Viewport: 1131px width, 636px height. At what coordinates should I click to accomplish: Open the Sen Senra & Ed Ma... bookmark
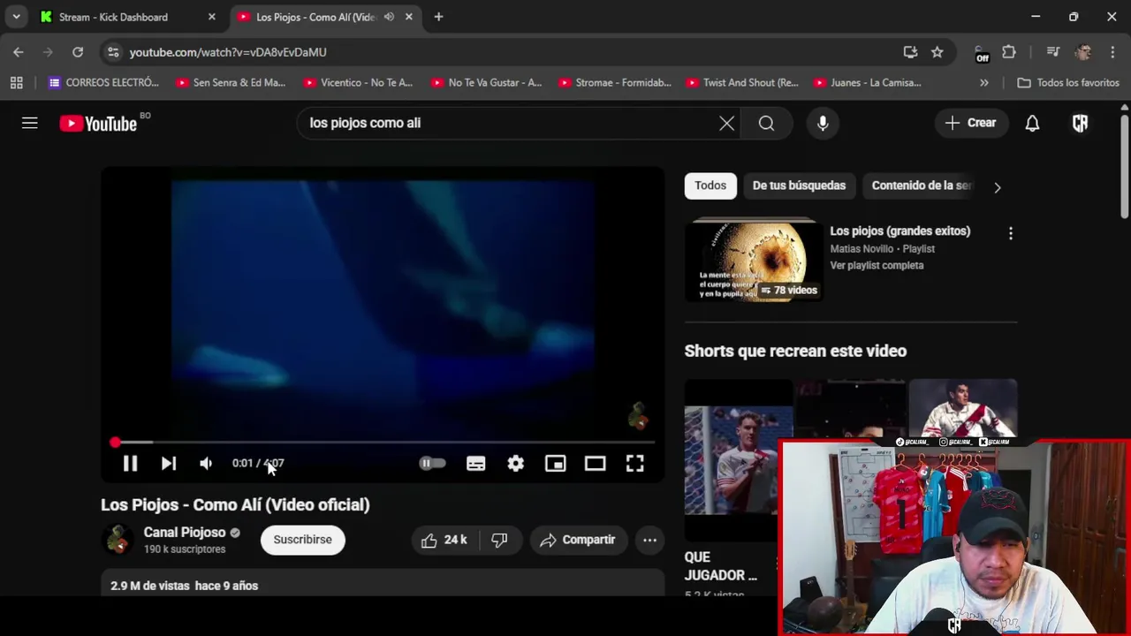tap(231, 83)
